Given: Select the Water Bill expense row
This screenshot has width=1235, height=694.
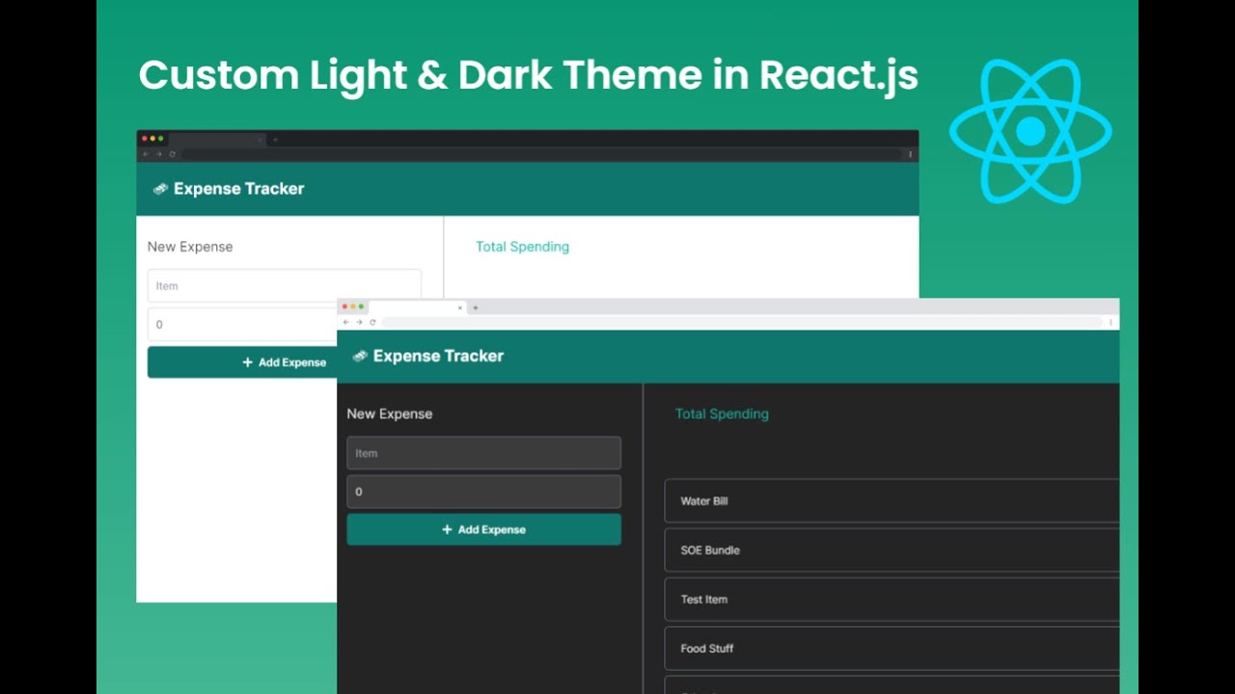Looking at the screenshot, I should (x=892, y=501).
